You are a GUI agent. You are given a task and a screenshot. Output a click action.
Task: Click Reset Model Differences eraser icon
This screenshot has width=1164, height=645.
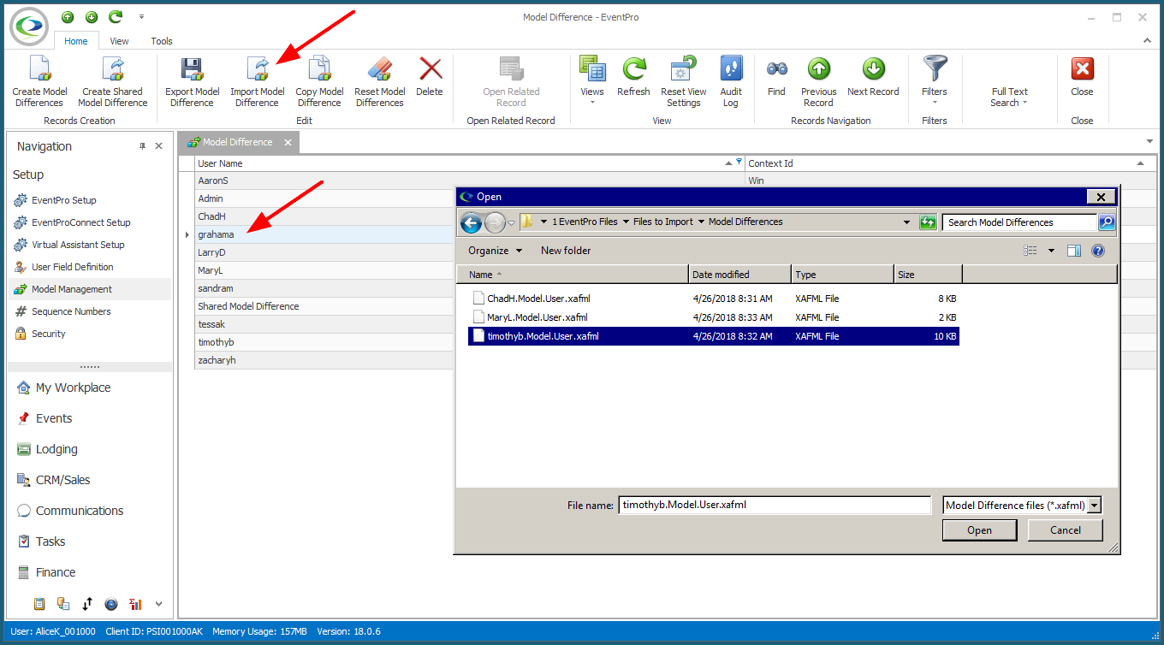click(380, 69)
